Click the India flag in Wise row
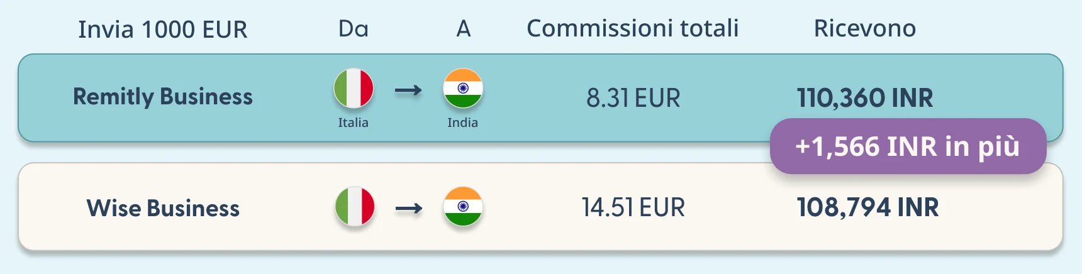Viewport: 1082px width, 274px height. coord(463,206)
